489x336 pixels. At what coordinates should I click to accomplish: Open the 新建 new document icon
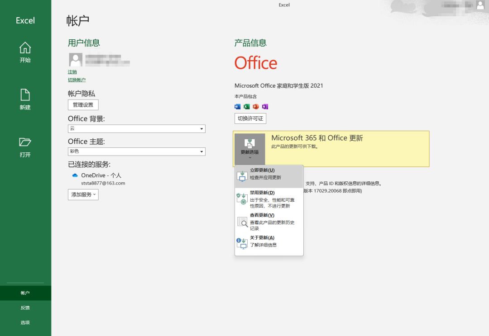(x=25, y=95)
